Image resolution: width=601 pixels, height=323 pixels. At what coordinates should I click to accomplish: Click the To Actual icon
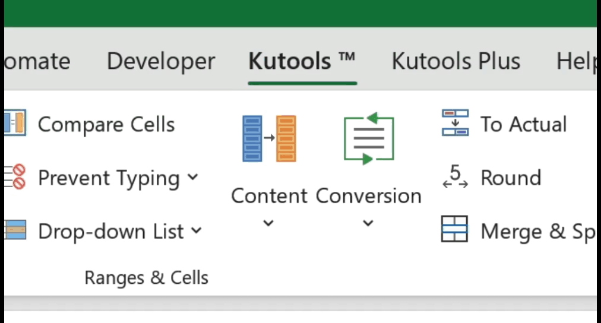tap(455, 123)
